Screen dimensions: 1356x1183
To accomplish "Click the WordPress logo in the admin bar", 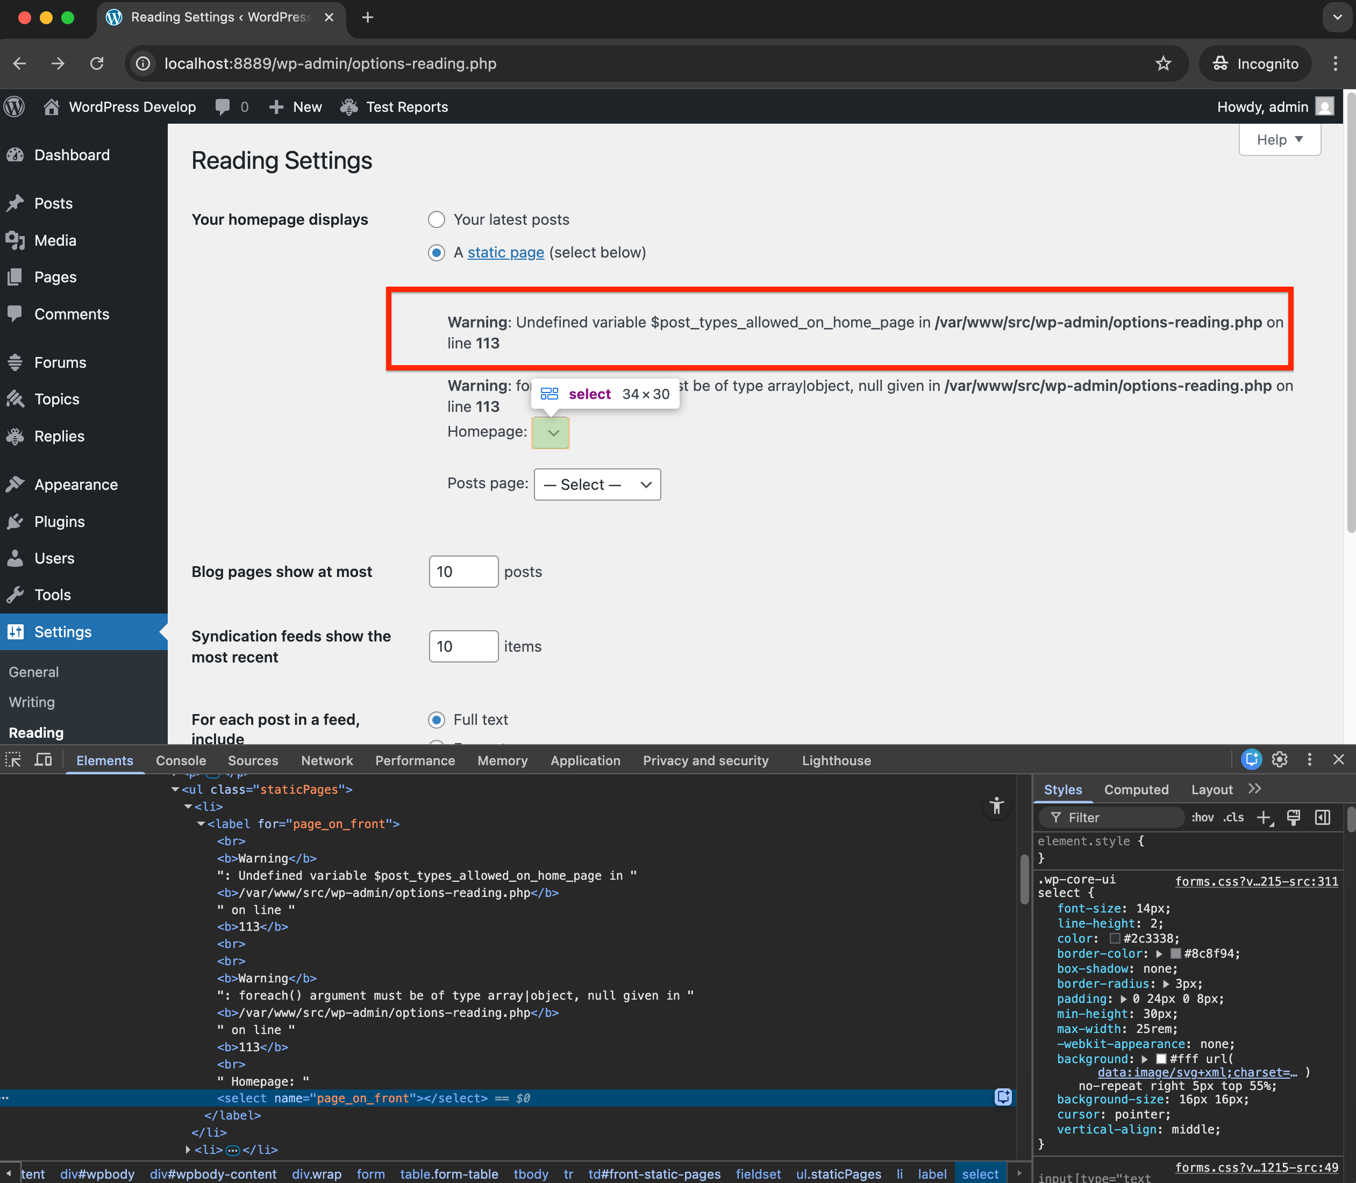I will 15,107.
